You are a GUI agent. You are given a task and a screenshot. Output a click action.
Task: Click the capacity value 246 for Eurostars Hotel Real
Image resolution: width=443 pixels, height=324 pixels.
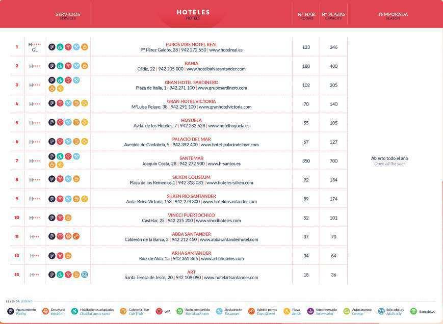point(334,47)
